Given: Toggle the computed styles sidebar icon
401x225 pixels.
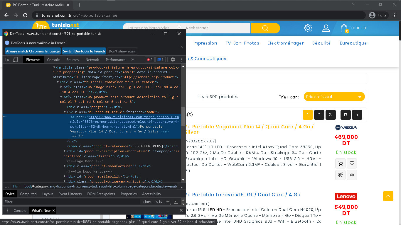Looking at the screenshot, I should pos(176,202).
